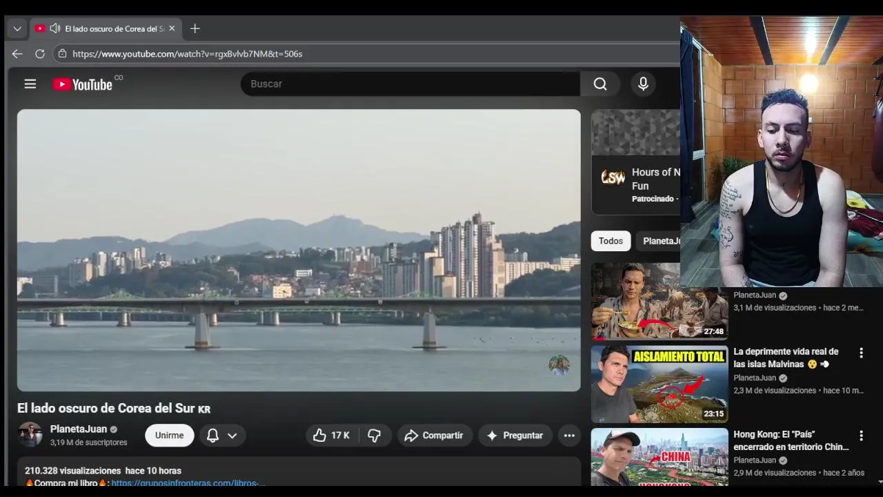Image resolution: width=883 pixels, height=497 pixels.
Task: Click channel watermark in video corner
Action: (x=559, y=365)
